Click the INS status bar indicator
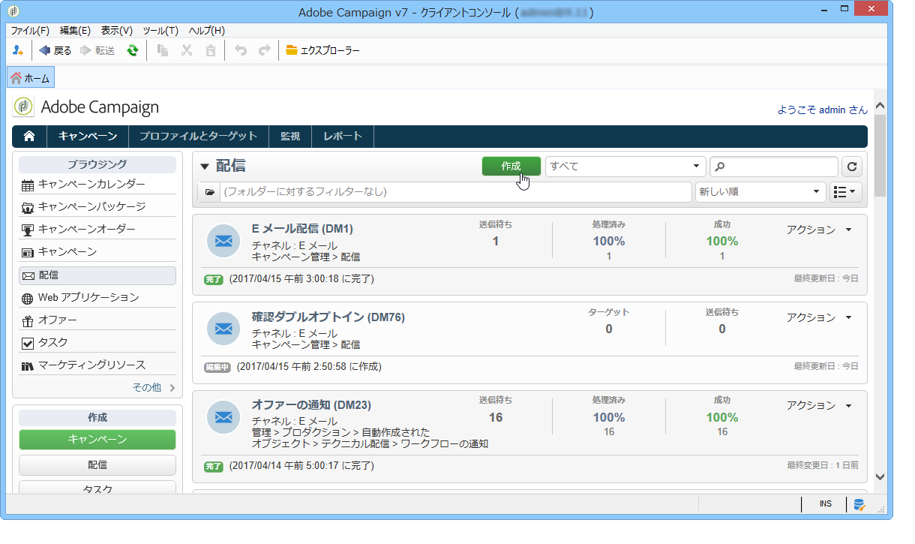The image size is (915, 544). pyautogui.click(x=825, y=504)
